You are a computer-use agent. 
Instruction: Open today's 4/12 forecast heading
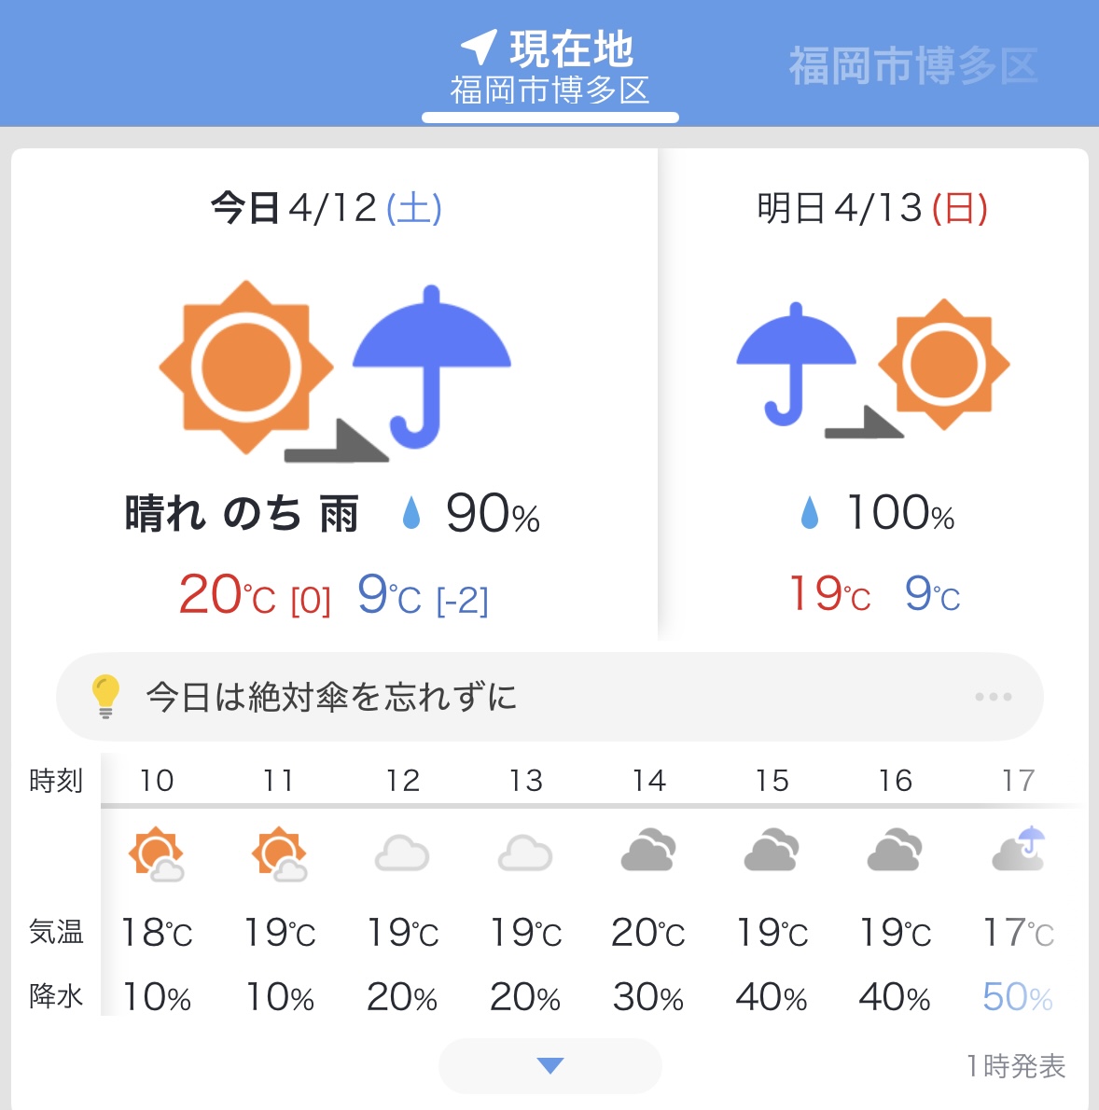point(327,207)
